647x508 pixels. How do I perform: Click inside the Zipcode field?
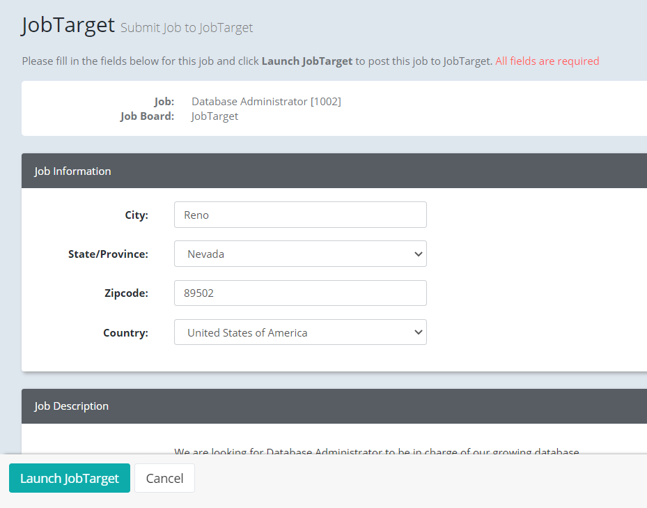point(299,293)
